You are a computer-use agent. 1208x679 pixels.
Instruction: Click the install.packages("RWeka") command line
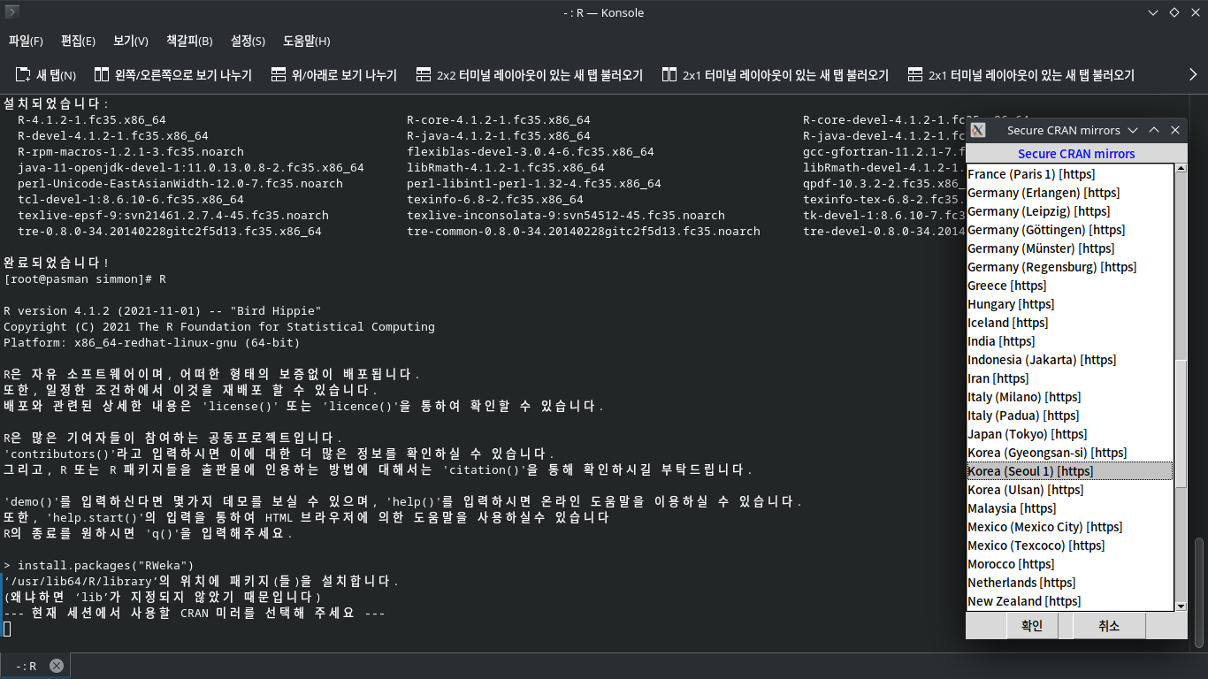[x=98, y=565]
